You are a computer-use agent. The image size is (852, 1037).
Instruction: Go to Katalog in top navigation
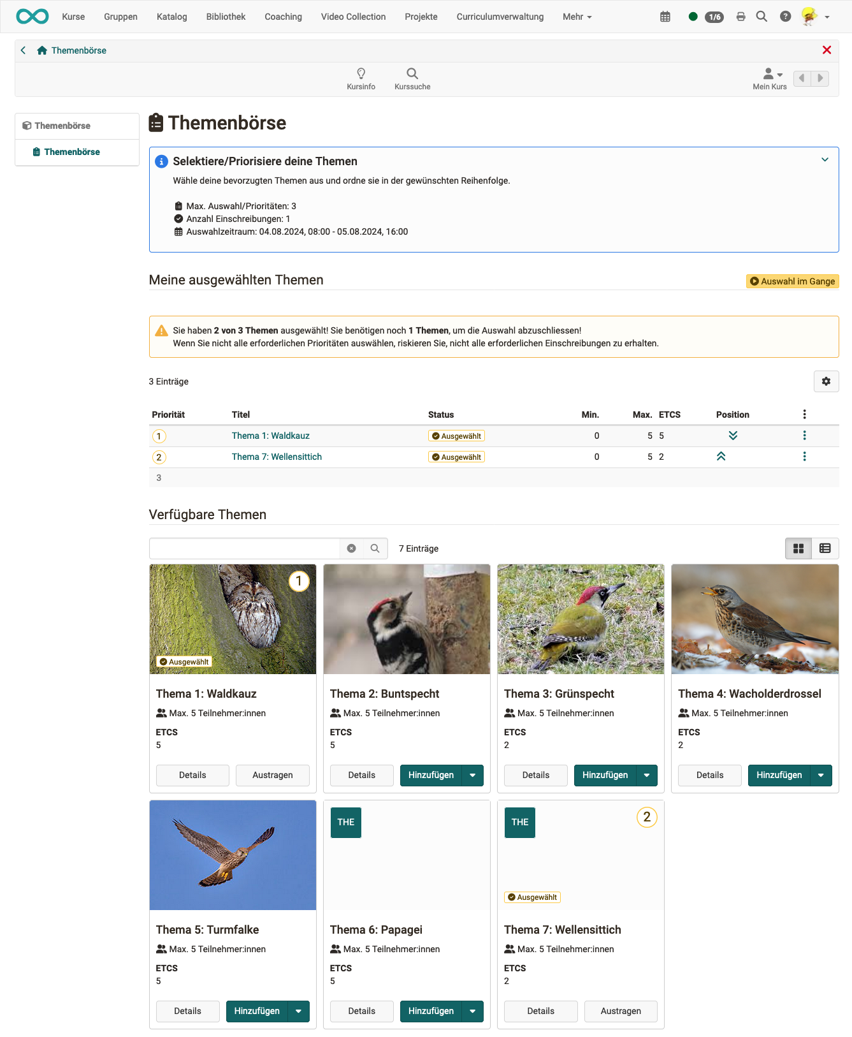click(x=171, y=17)
